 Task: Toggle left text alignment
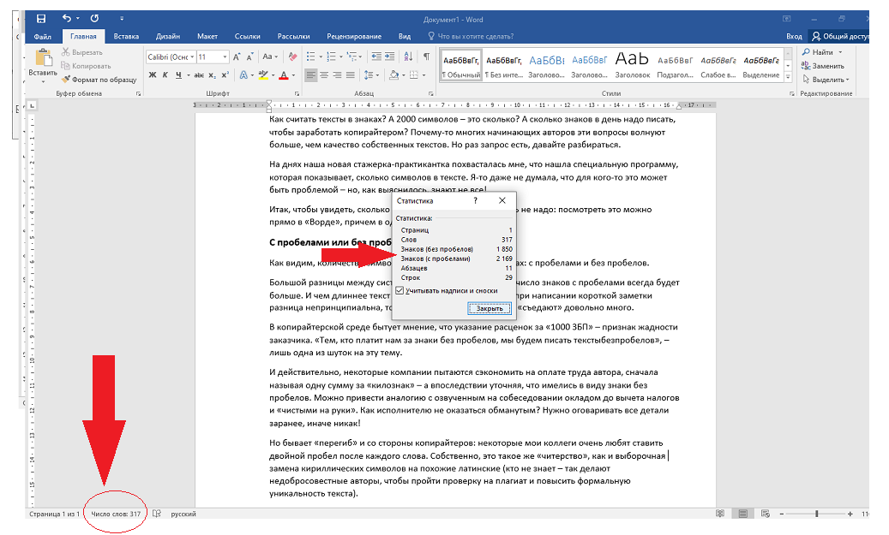tap(310, 74)
